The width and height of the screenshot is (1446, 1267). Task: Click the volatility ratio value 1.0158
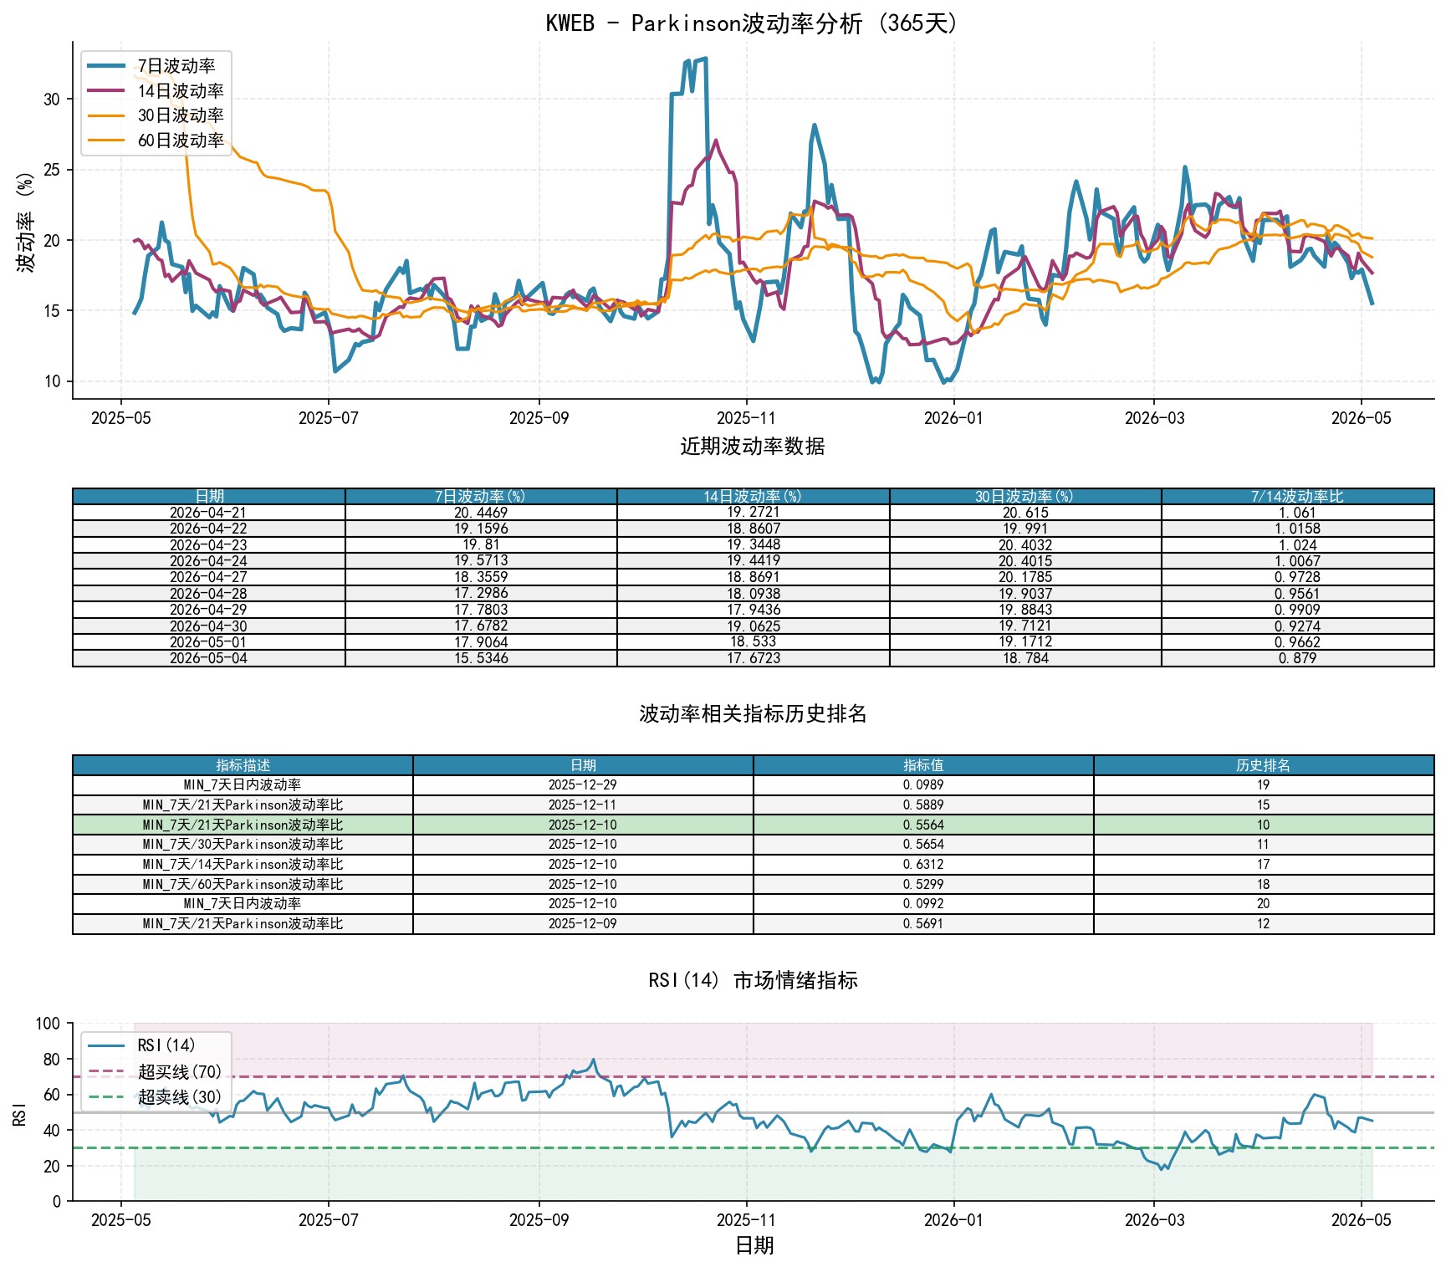pyautogui.click(x=1297, y=529)
